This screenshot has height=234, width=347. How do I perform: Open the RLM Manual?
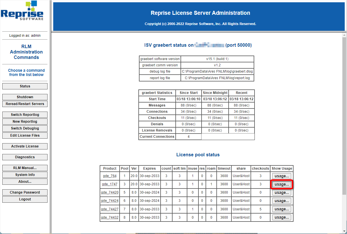point(25,168)
